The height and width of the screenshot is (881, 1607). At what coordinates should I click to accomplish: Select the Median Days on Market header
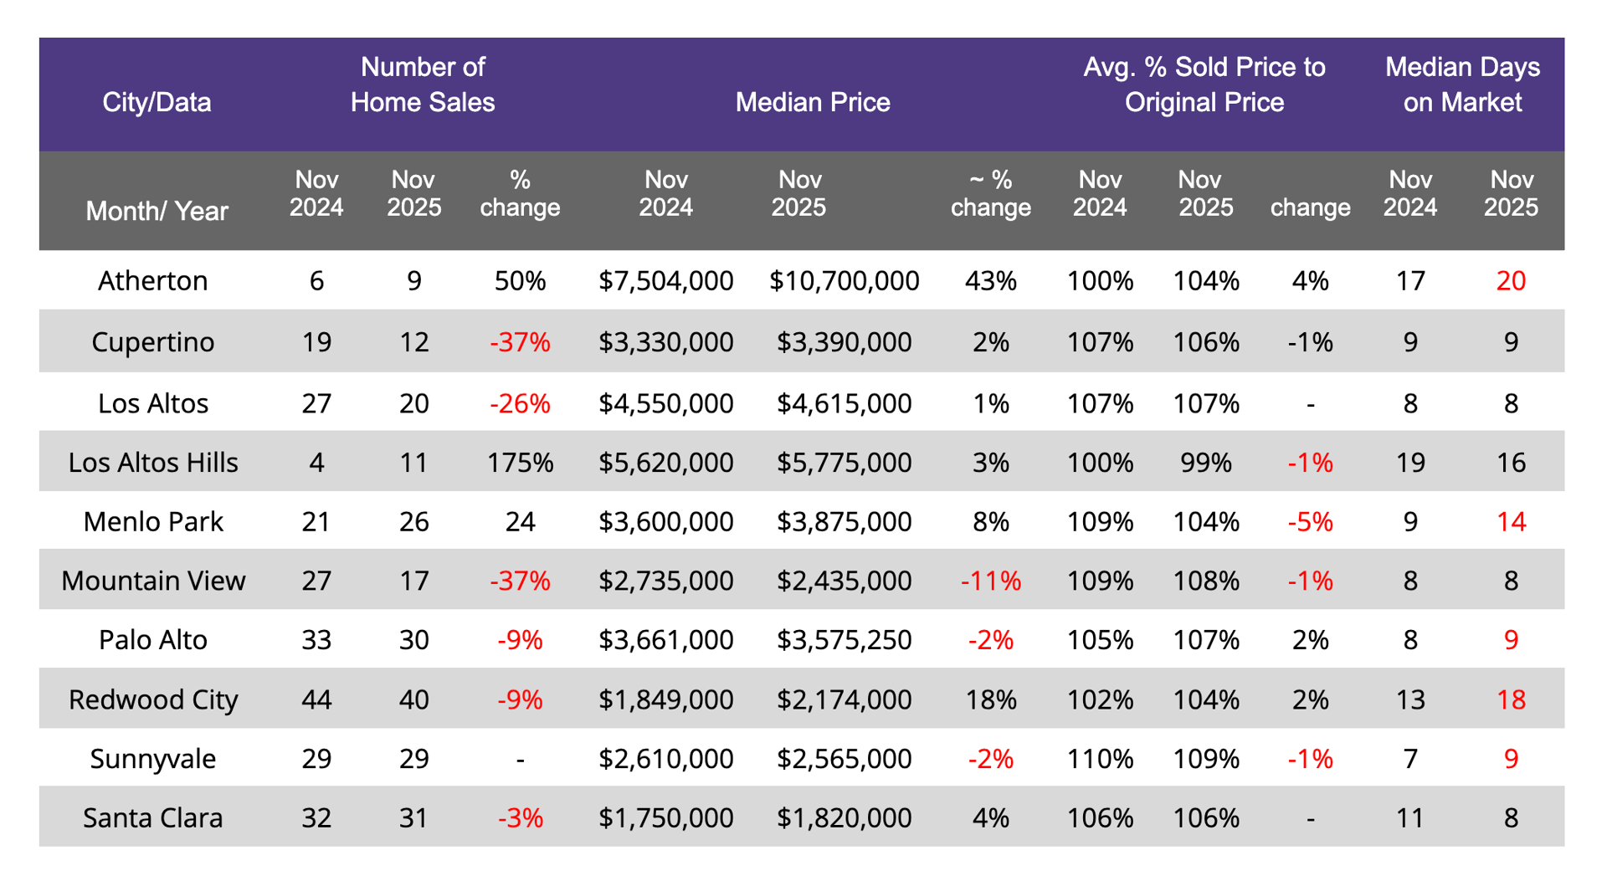(1461, 85)
